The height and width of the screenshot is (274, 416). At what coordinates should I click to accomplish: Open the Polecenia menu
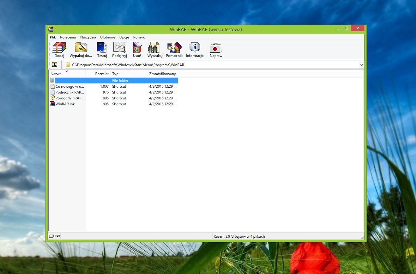(x=68, y=37)
